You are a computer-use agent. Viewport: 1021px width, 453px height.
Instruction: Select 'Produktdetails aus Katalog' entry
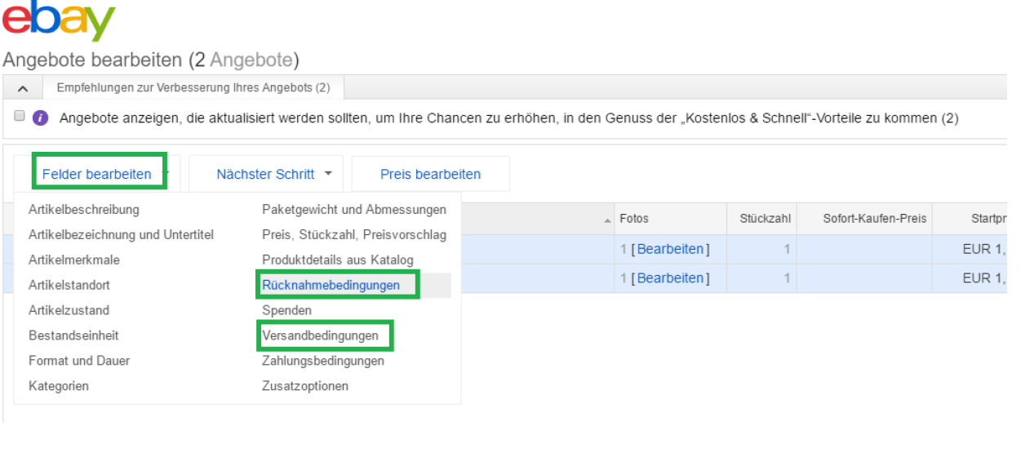[x=338, y=260]
